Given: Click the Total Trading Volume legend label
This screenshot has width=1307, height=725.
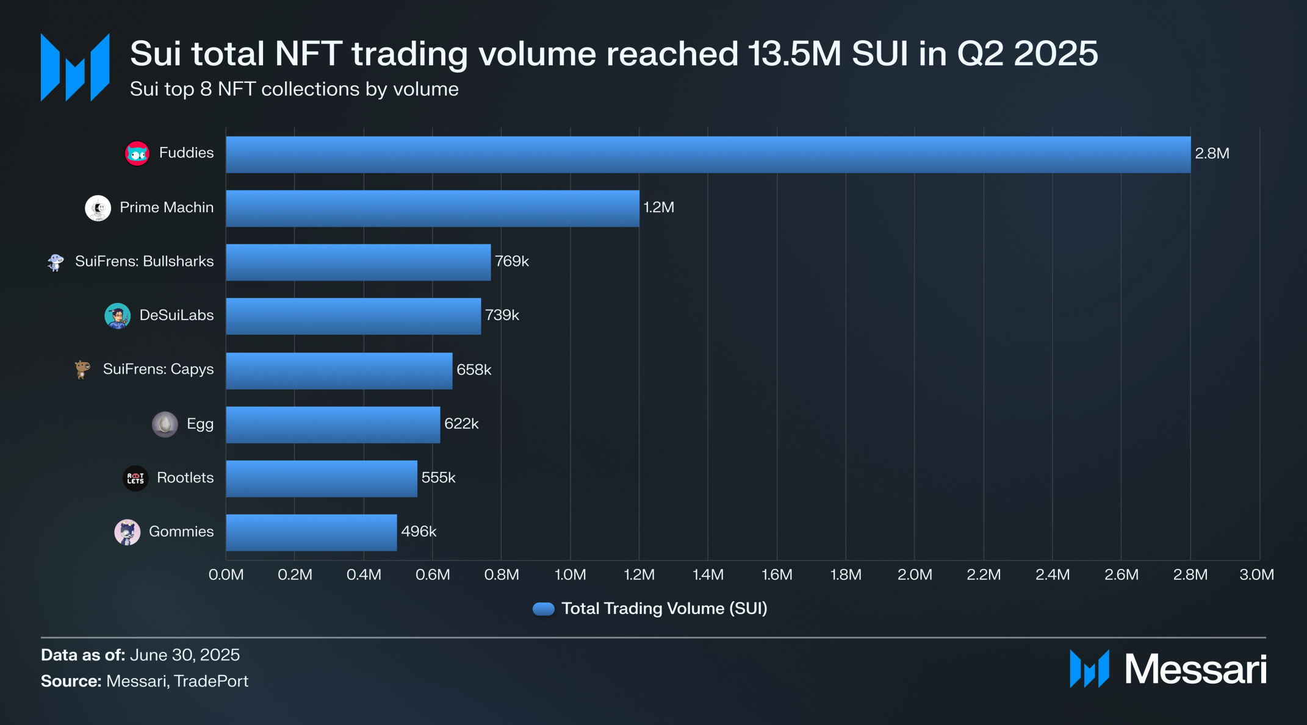Looking at the screenshot, I should coord(664,609).
